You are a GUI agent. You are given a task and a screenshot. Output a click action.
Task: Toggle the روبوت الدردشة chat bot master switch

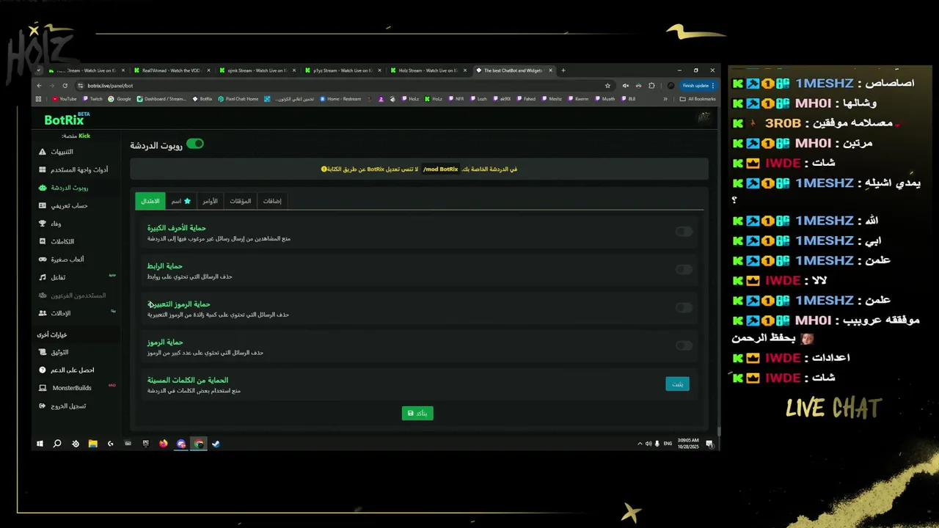[195, 144]
